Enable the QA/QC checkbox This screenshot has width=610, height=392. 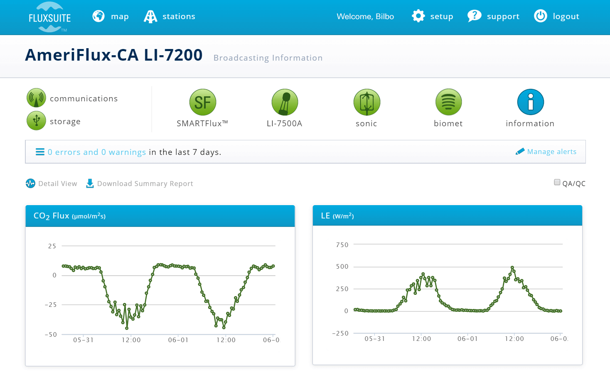click(557, 182)
